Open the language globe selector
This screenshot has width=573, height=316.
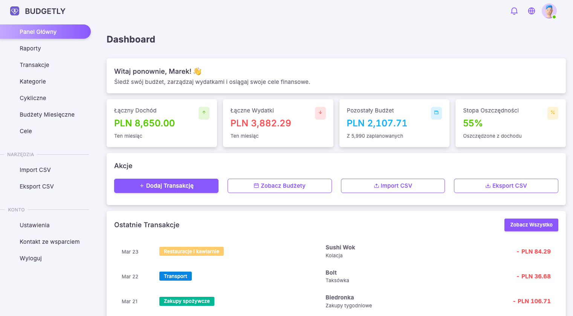(532, 11)
